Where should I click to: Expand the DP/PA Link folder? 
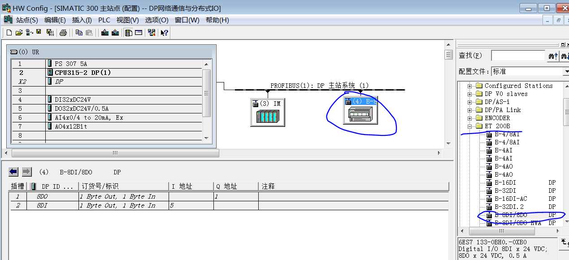470,110
